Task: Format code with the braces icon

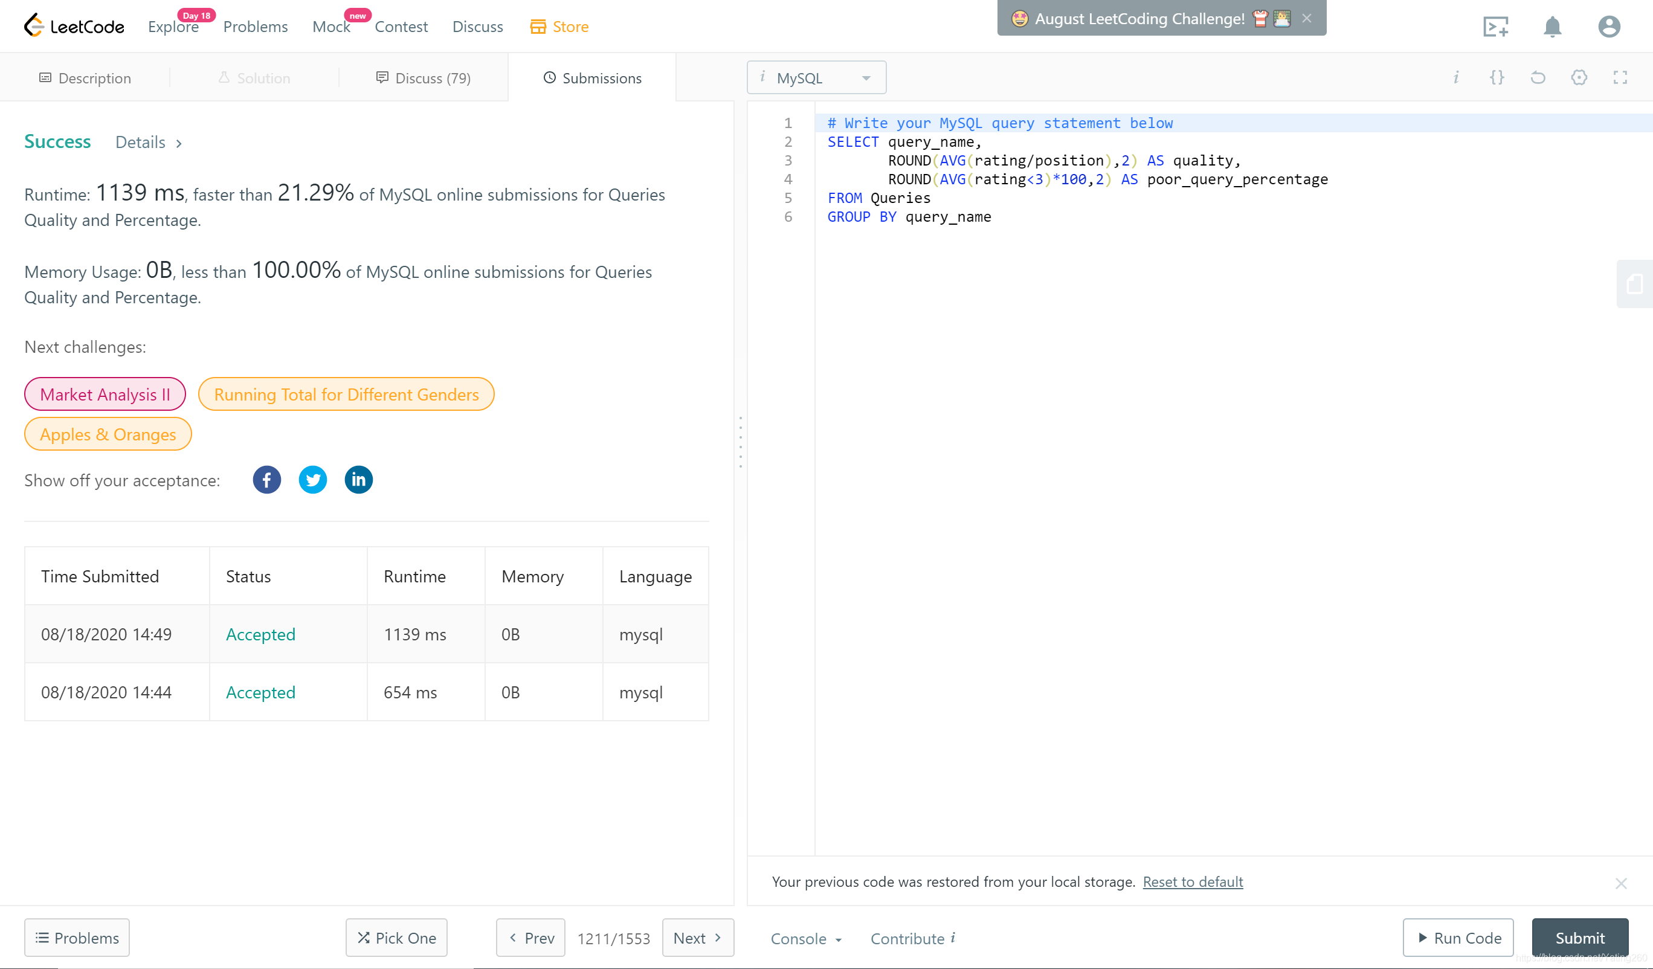Action: (1497, 77)
